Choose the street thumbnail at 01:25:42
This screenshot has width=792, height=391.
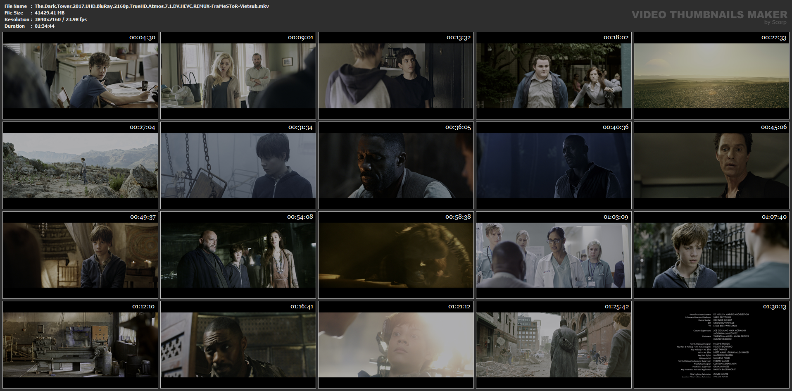tap(554, 345)
